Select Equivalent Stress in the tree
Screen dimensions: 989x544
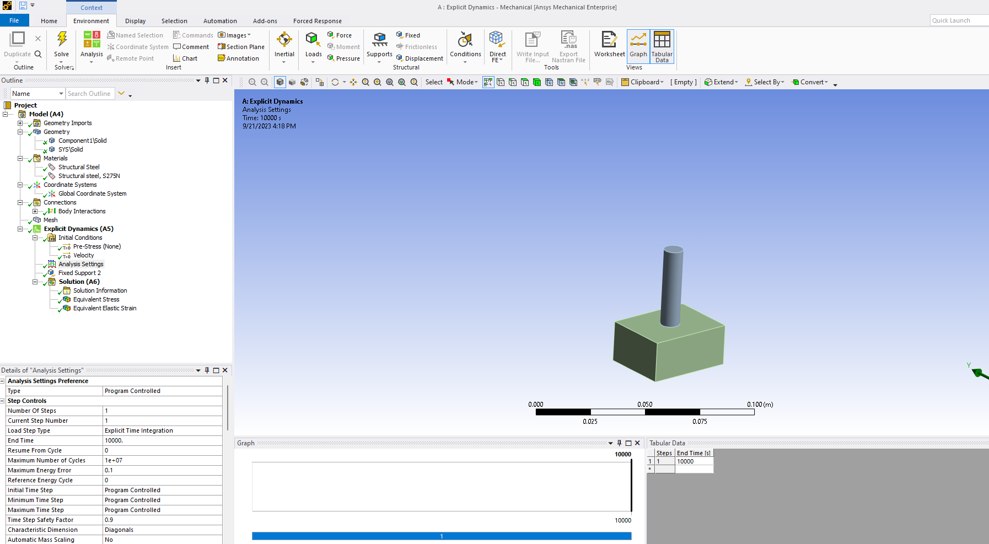point(96,299)
